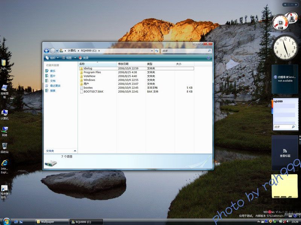Select the Windows folder
The image size is (301, 225).
coord(136,80)
